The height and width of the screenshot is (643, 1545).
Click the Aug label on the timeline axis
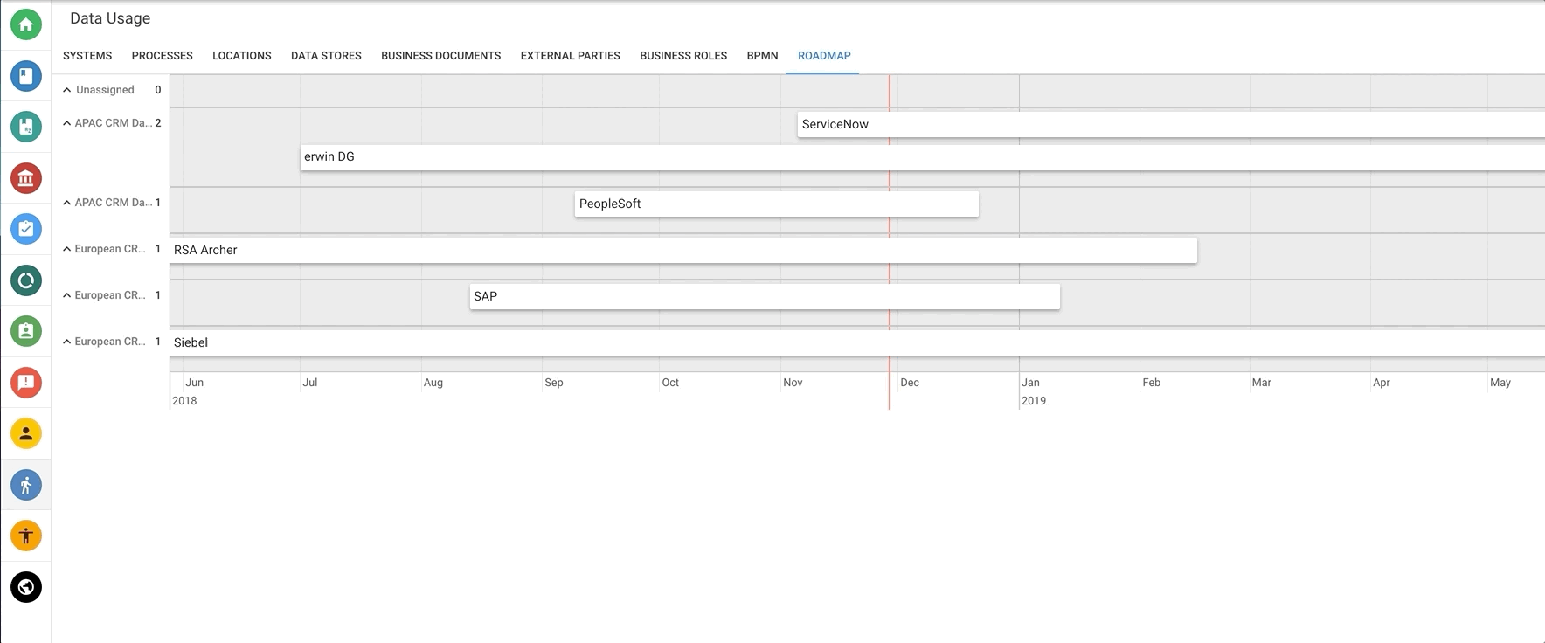(x=433, y=383)
